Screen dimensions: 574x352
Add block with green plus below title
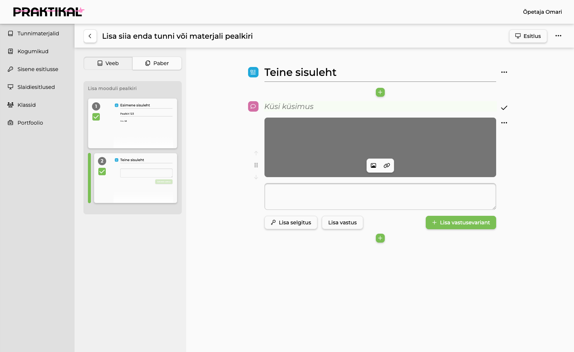coord(380,92)
